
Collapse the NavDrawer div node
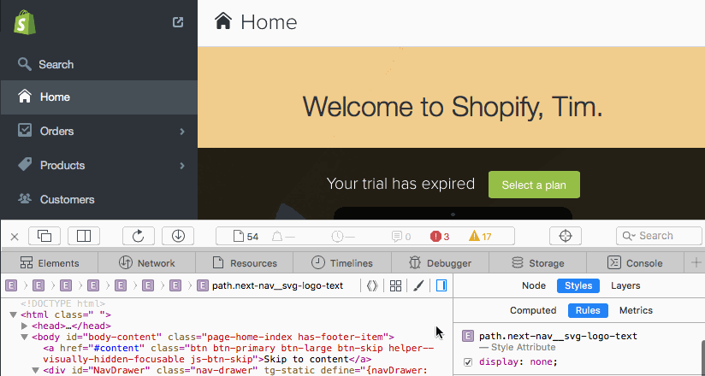[x=35, y=371]
